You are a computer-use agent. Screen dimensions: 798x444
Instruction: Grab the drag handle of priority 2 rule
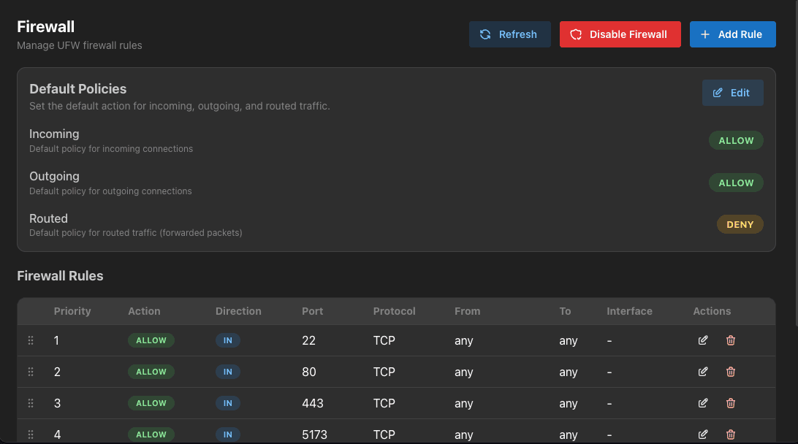click(31, 372)
